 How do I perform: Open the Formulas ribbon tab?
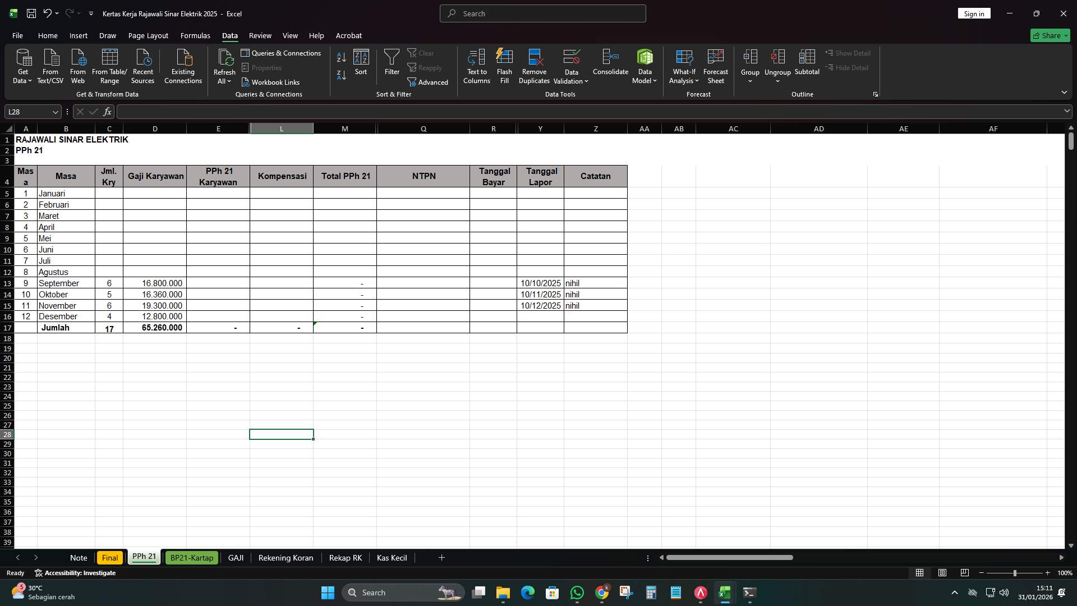point(195,35)
